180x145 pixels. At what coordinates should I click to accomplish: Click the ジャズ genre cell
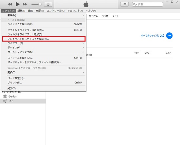click(x=147, y=53)
